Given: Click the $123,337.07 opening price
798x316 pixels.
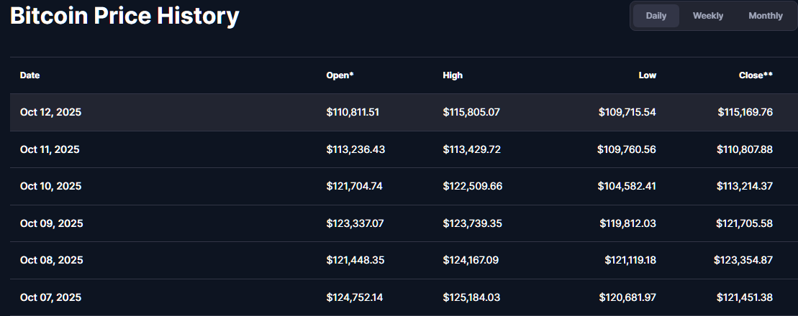Looking at the screenshot, I should click(x=355, y=223).
